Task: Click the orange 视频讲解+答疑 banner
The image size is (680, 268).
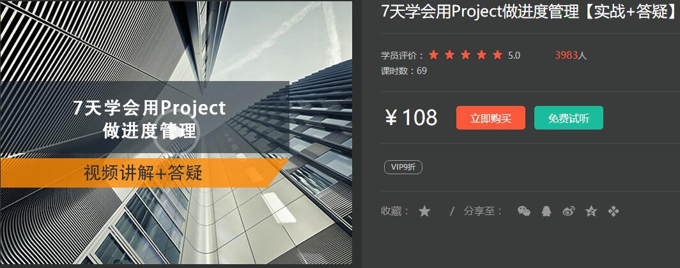Action: pos(144,173)
